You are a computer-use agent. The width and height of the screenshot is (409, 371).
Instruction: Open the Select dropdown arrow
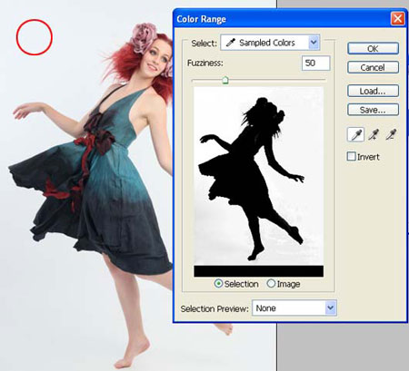coord(314,43)
